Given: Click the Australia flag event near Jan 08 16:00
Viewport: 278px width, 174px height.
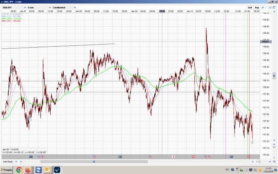Looking at the screenshot, I should 120,157.
